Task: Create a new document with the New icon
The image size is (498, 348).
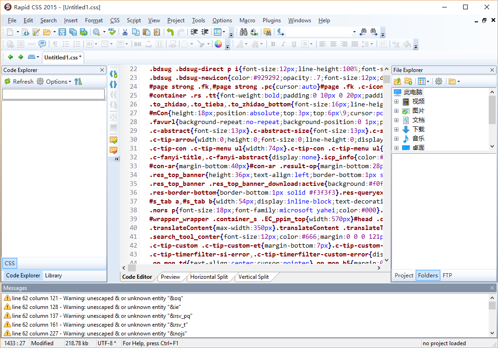Action: coord(10,32)
